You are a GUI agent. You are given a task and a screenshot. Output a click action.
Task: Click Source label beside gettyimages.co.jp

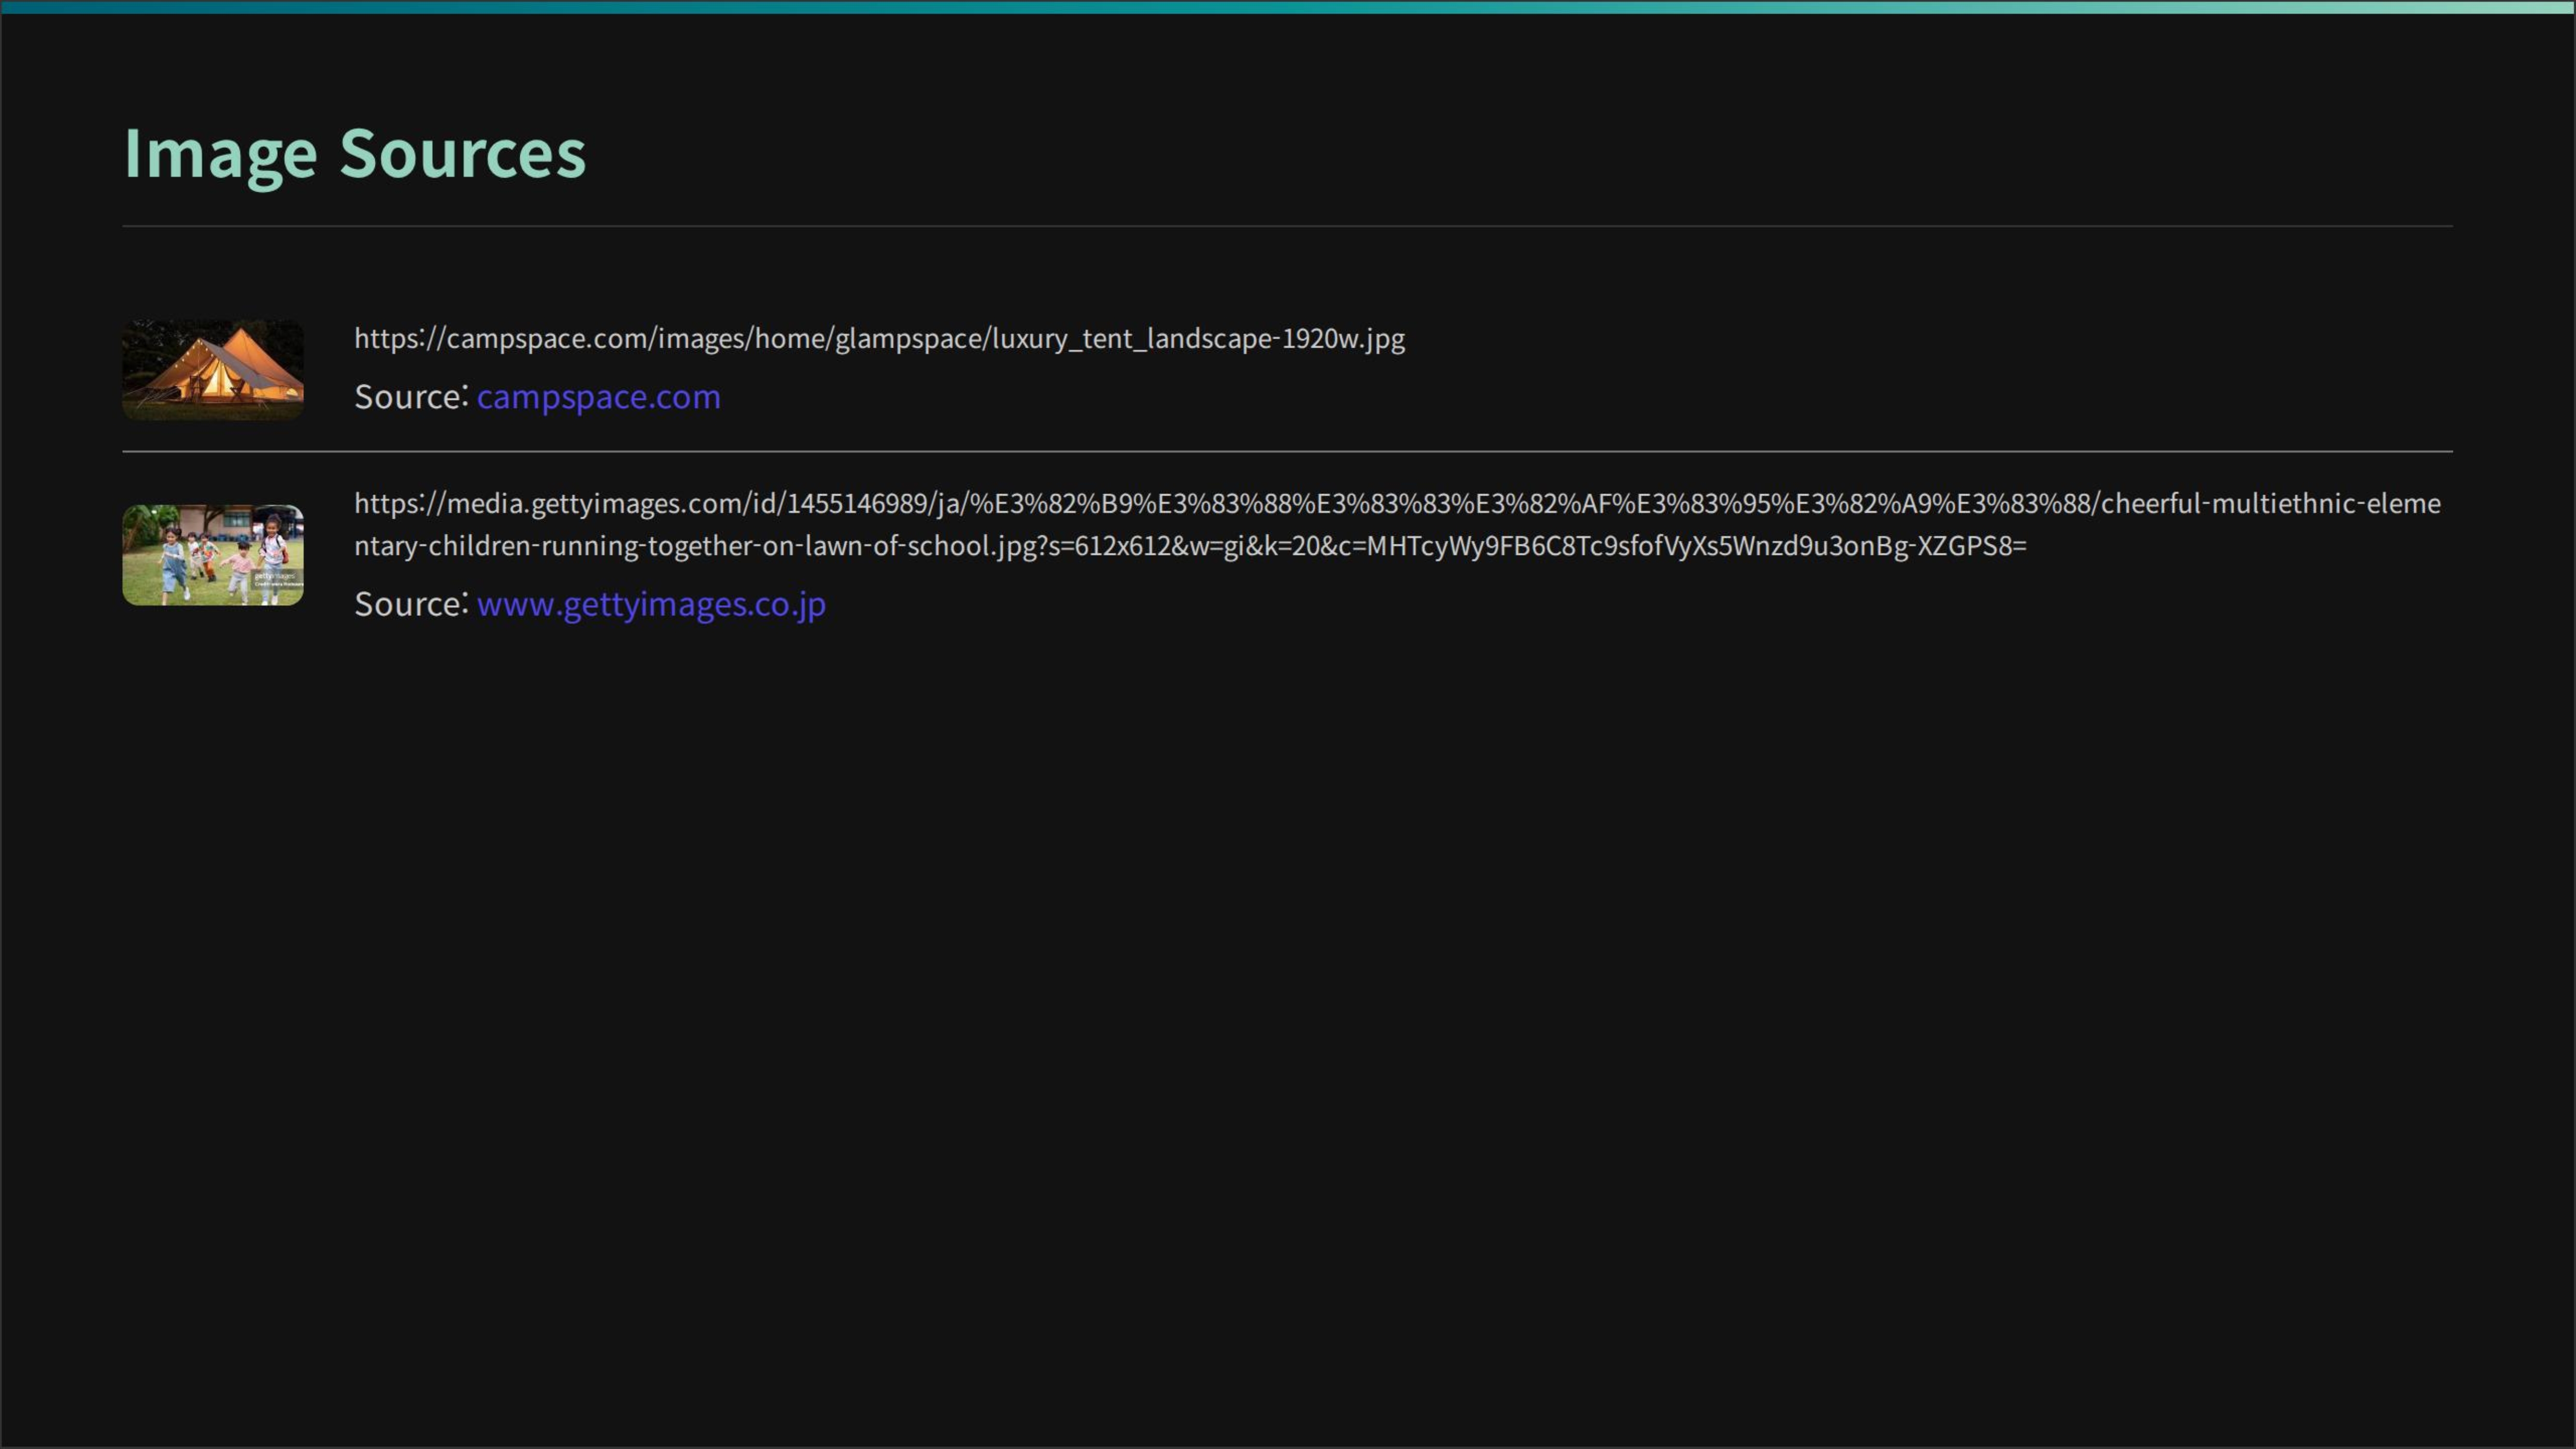(x=410, y=604)
